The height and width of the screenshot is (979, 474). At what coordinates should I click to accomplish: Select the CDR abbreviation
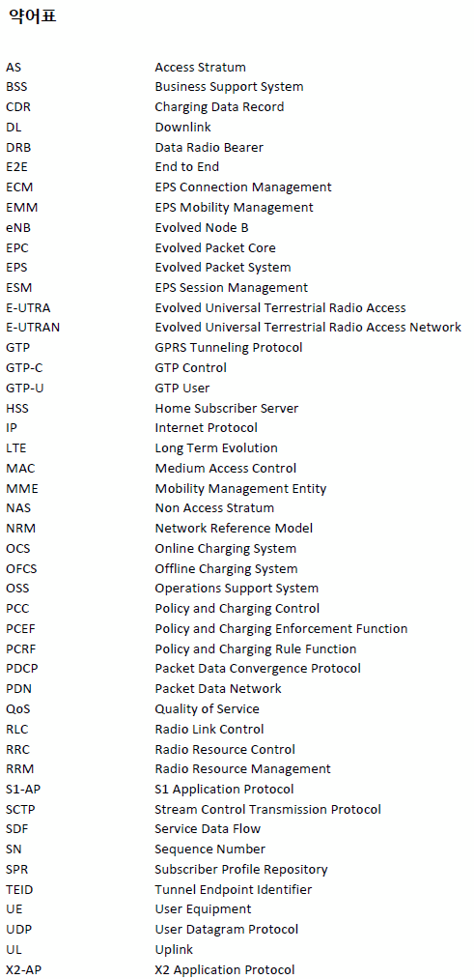click(x=18, y=106)
